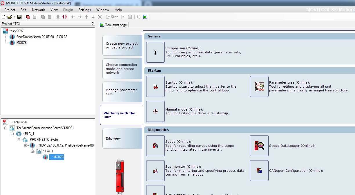The width and height of the screenshot is (355, 195).
Task: Select PROFINET IO-System tree item
Action: click(x=45, y=140)
